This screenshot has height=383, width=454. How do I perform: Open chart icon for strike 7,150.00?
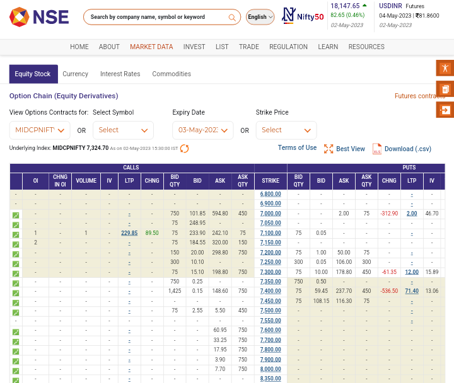tap(16, 244)
